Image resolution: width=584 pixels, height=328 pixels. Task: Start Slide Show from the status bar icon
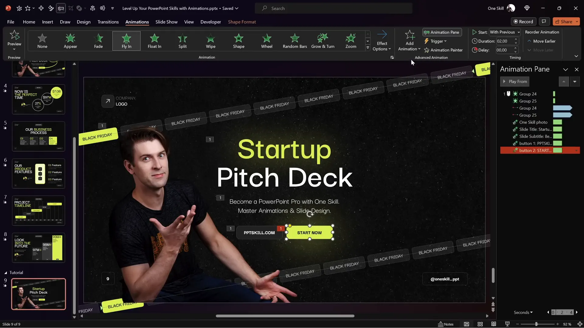click(507, 324)
